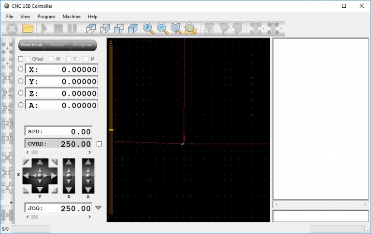
Task: Toggle the T checkbox
Action: (69, 59)
